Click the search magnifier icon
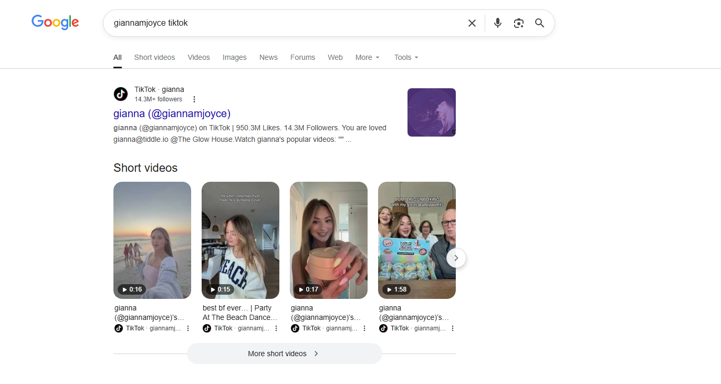 pyautogui.click(x=539, y=23)
